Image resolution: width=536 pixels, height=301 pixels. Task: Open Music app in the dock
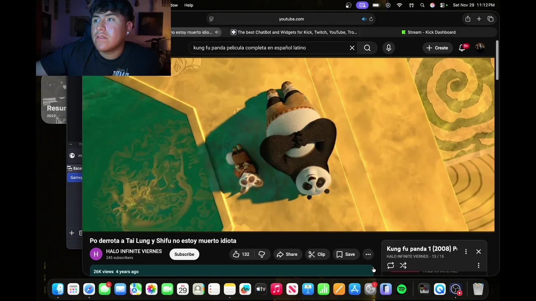[276, 289]
